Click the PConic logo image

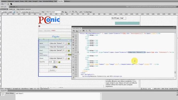point(49,20)
